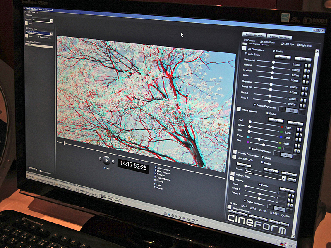Toggle the Loop checkbox under Play
The width and height of the screenshot is (331, 248).
click(x=105, y=168)
